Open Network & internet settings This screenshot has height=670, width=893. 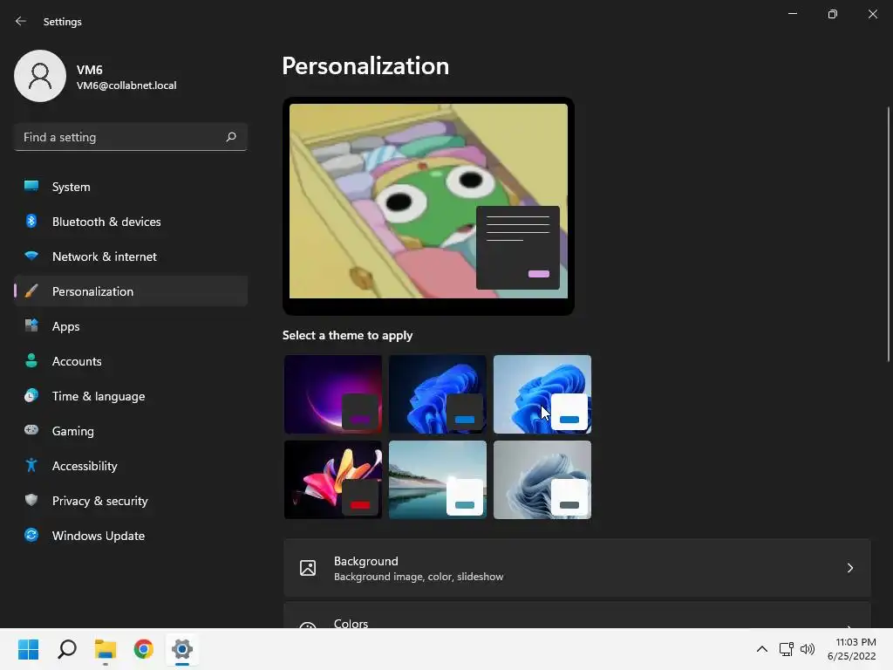coord(131,256)
